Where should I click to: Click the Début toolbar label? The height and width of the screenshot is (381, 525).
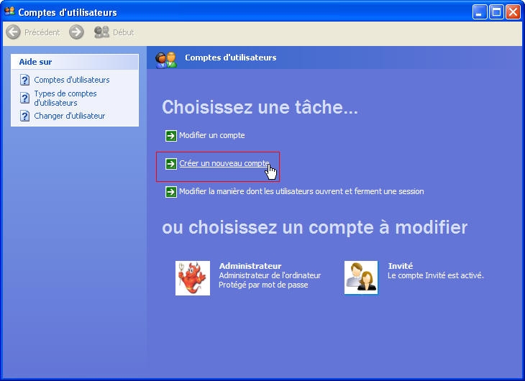pyautogui.click(x=124, y=32)
